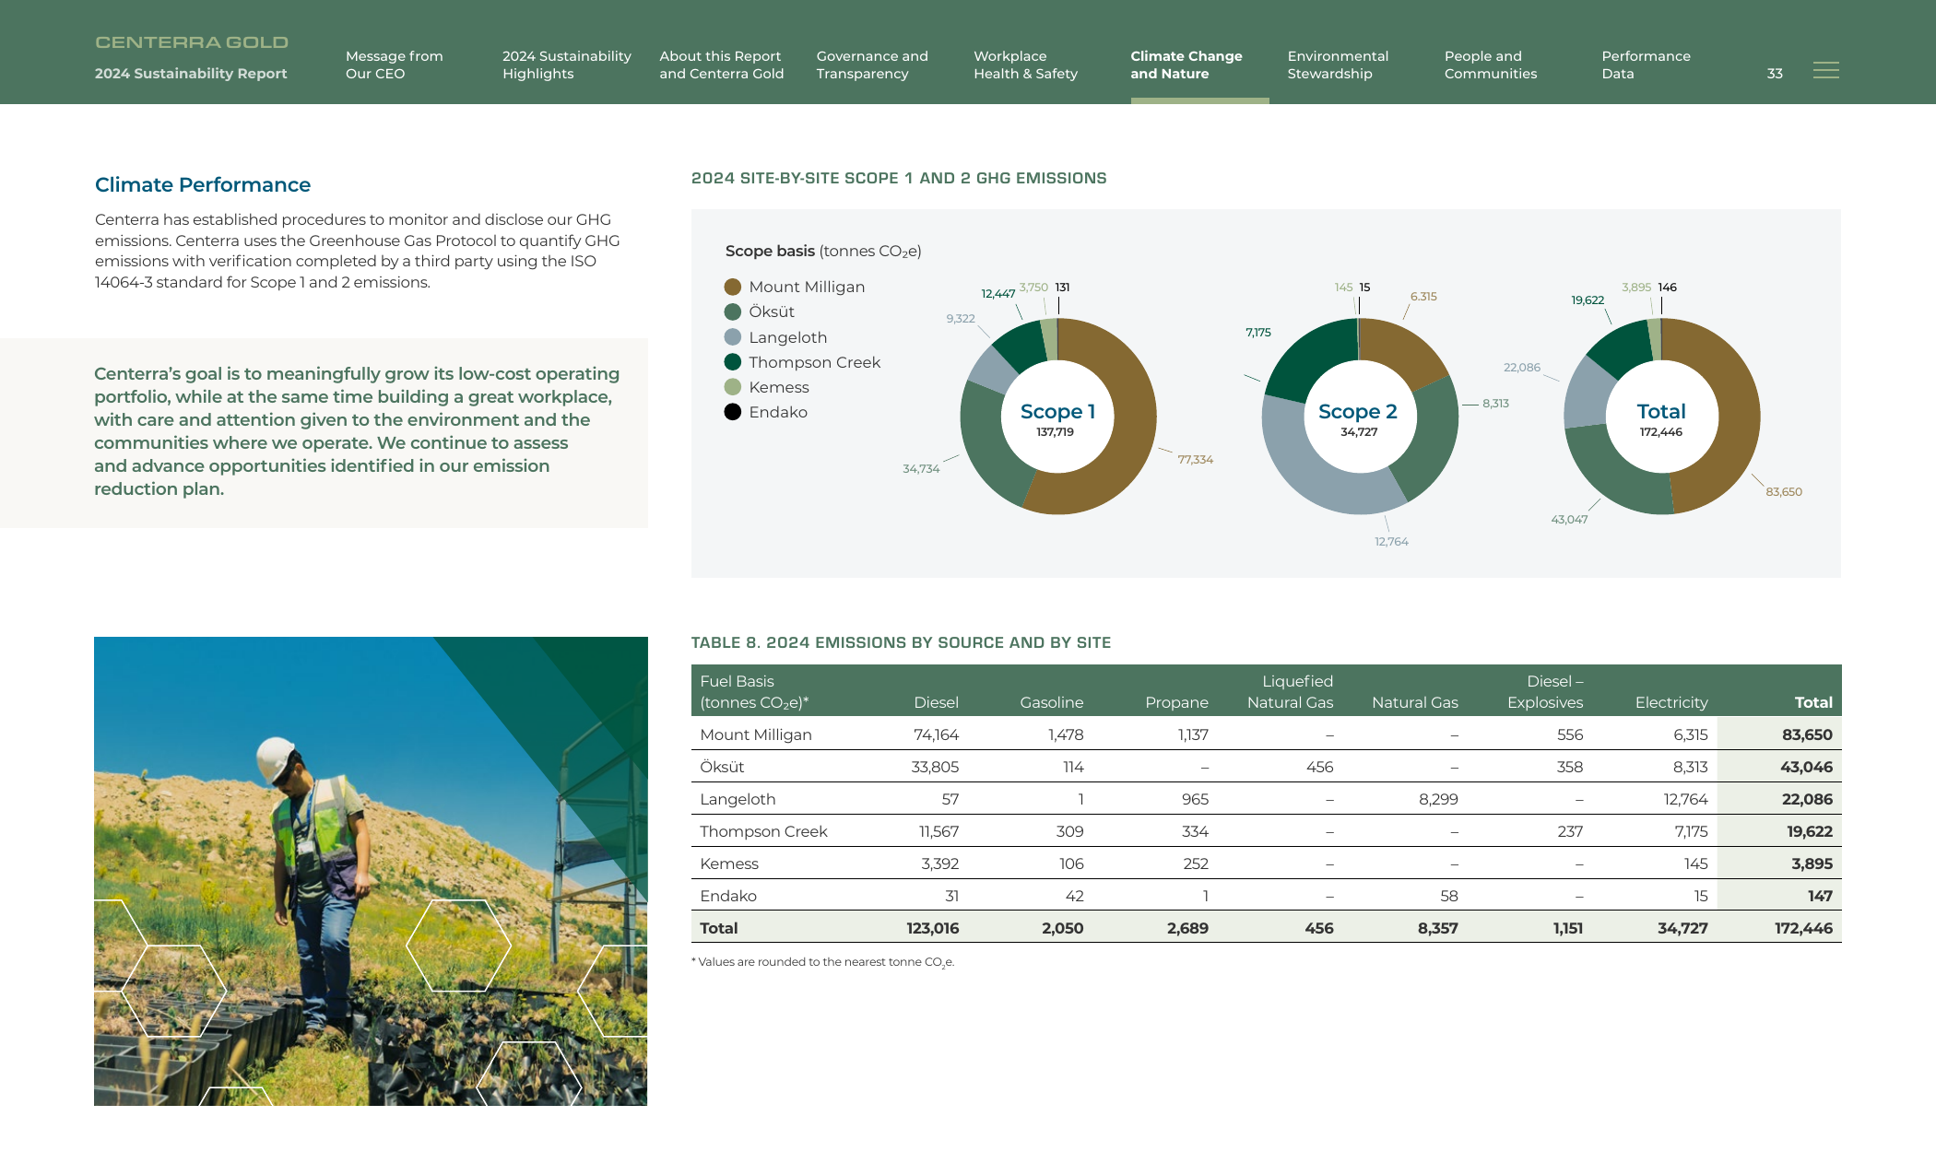Click the Diesel column header
This screenshot has width=1936, height=1175.
936,702
